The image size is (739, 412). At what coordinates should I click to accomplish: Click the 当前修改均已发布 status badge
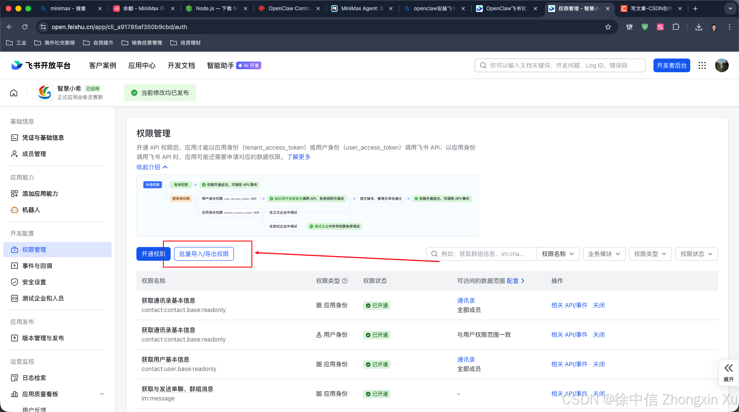click(x=160, y=93)
